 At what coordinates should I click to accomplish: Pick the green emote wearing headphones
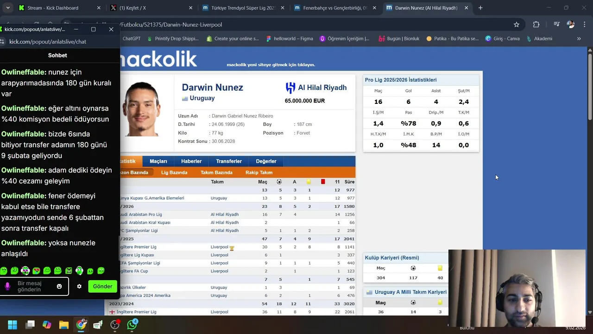(x=79, y=270)
